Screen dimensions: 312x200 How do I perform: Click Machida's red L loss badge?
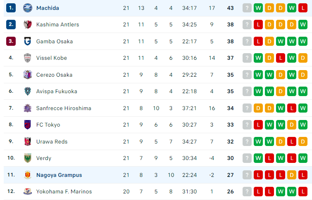tap(303, 8)
